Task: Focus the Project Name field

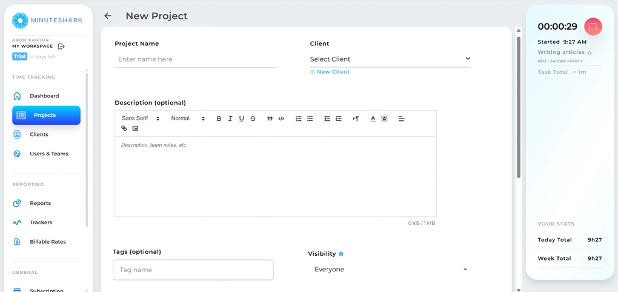Action: [x=195, y=59]
